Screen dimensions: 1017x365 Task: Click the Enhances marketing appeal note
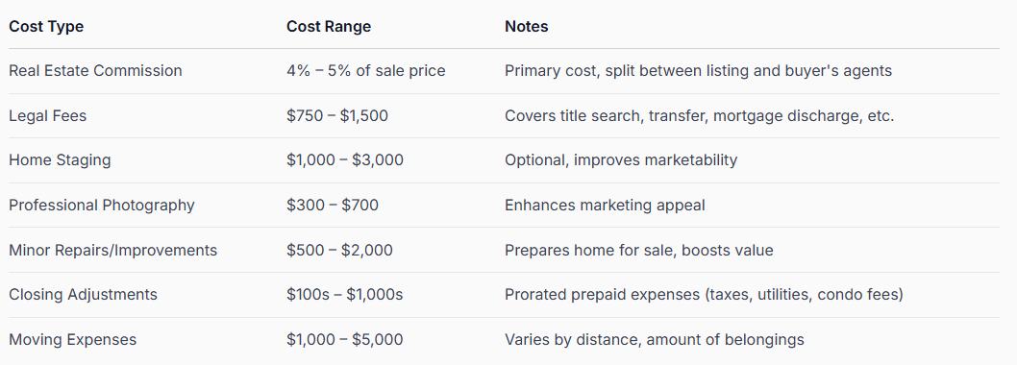coord(605,206)
